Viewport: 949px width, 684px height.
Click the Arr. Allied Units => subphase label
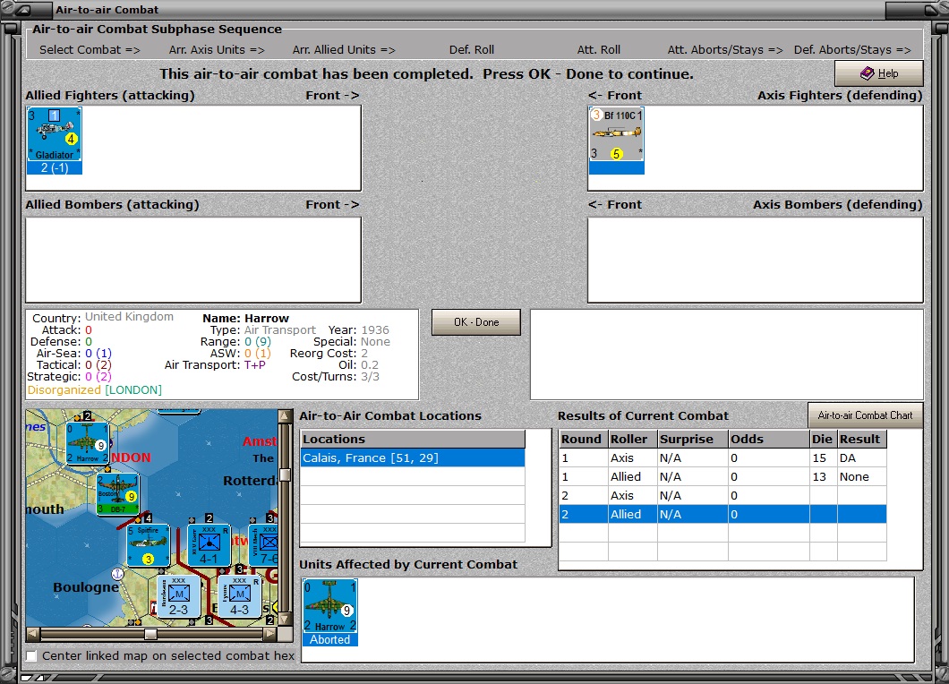pyautogui.click(x=344, y=49)
